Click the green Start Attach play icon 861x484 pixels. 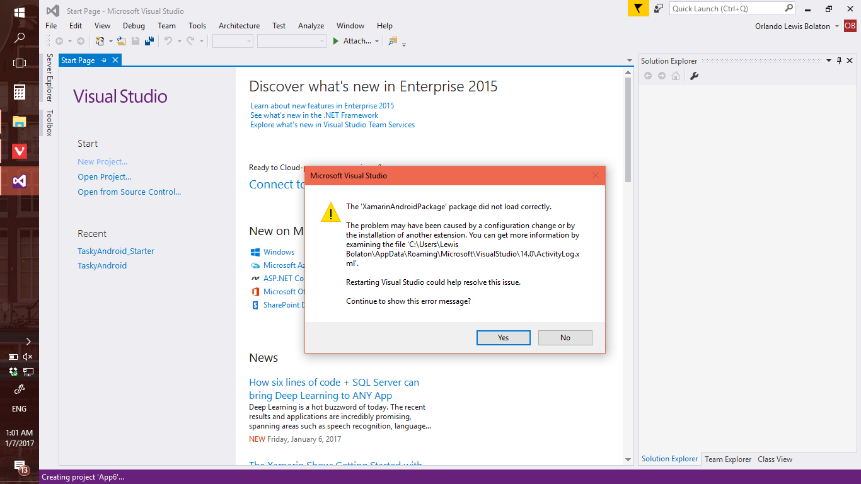point(336,41)
